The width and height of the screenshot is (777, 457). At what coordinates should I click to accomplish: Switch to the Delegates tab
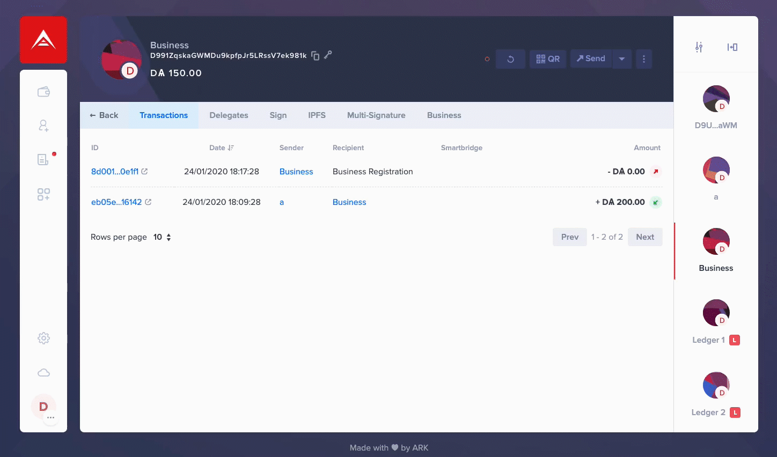(229, 115)
